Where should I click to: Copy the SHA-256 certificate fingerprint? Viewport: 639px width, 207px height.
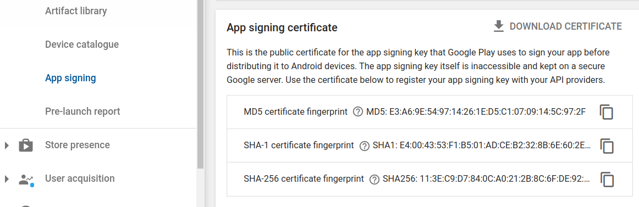[607, 180]
